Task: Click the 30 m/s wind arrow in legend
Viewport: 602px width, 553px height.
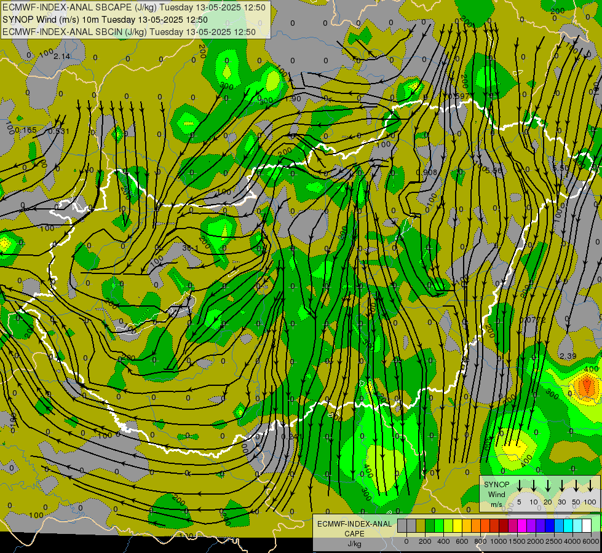Action: 561,486
